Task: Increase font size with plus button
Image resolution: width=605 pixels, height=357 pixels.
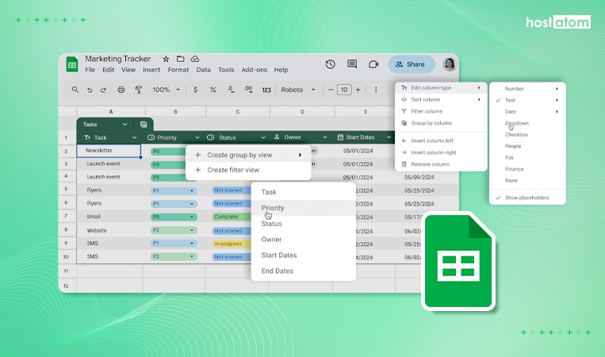Action: tap(358, 90)
